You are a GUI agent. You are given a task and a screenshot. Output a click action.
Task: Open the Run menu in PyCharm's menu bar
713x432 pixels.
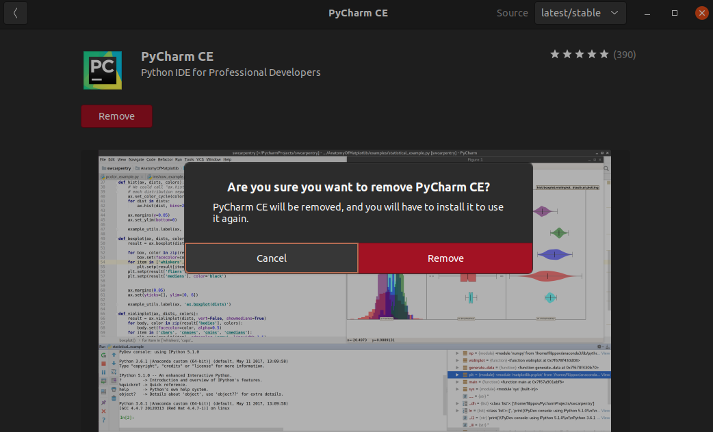point(177,159)
